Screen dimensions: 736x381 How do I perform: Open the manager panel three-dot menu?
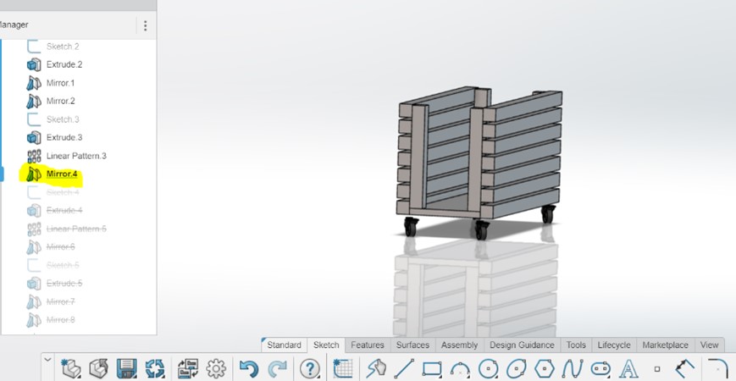145,25
